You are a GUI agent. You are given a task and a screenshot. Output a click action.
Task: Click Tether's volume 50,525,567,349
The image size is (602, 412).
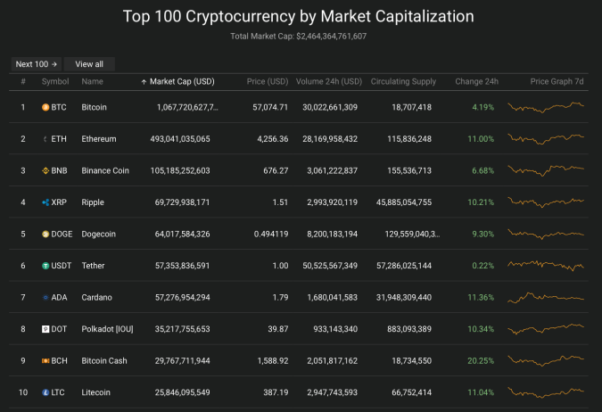coord(330,266)
